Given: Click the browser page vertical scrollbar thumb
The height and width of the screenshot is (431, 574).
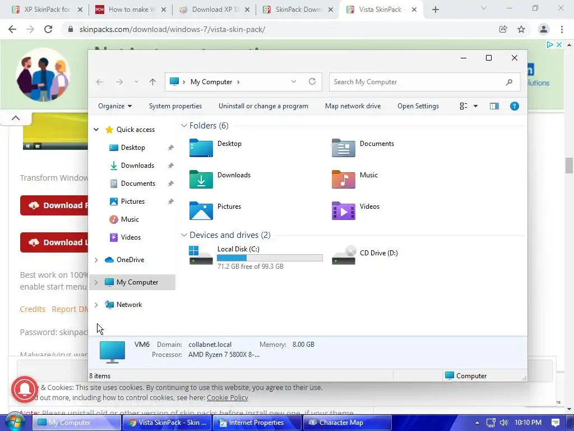Looking at the screenshot, I should click(x=569, y=166).
